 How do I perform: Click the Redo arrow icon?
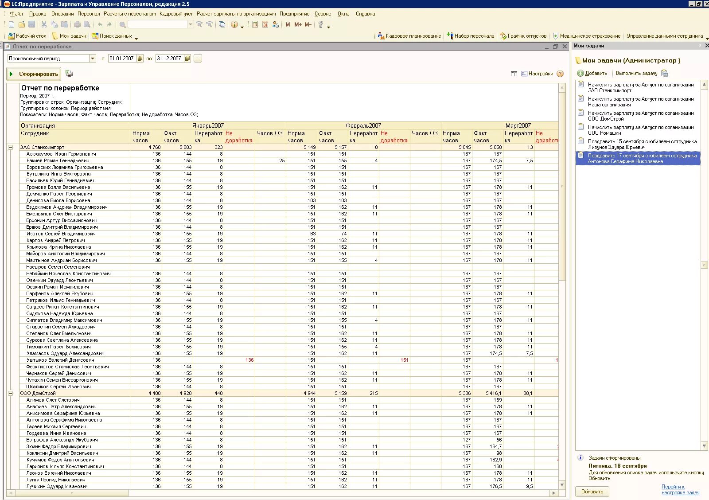[109, 25]
